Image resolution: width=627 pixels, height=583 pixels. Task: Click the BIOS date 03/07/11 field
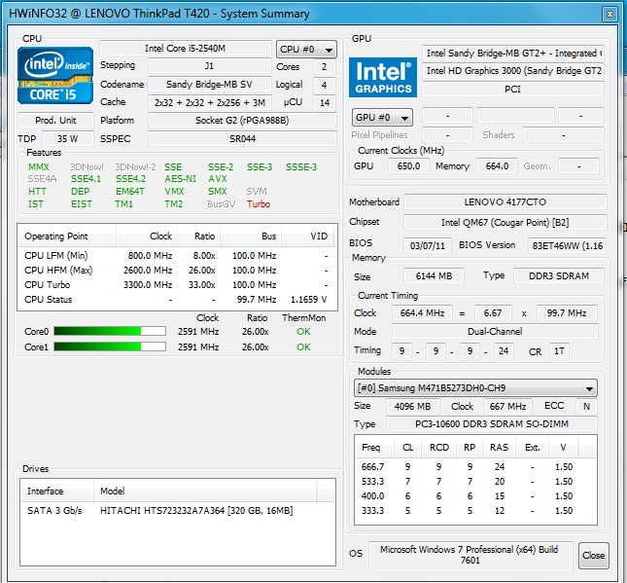tap(428, 245)
